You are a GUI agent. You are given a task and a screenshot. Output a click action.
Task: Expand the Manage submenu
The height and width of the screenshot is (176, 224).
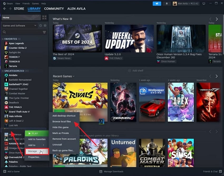click(x=37, y=151)
